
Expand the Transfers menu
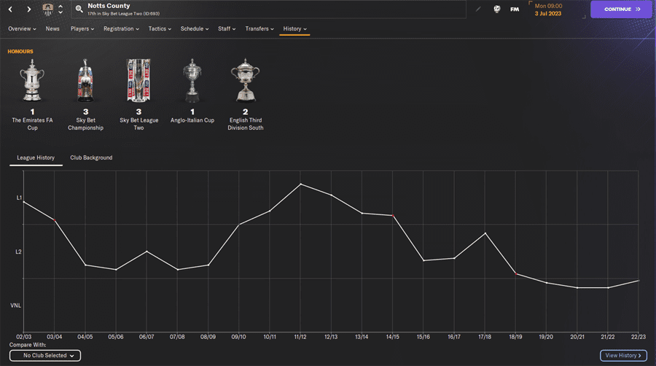coord(259,29)
